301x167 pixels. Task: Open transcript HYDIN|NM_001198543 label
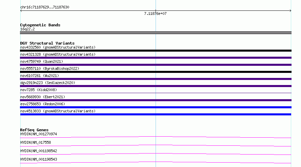click(39, 159)
